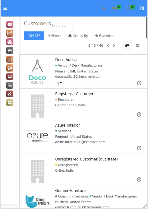Click the debug bug icon
The image size is (148, 209).
tap(104, 8)
